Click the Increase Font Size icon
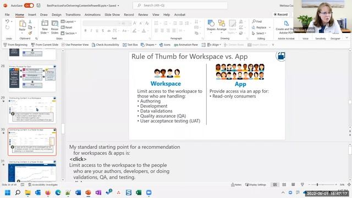 (135, 23)
